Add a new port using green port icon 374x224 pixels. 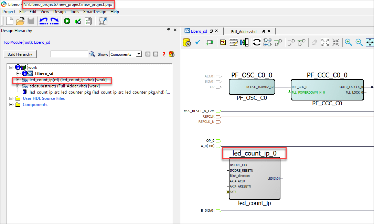click(x=210, y=42)
